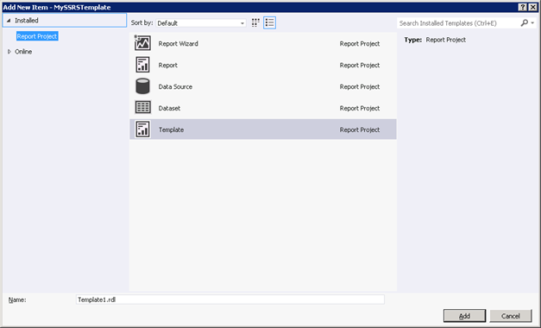The height and width of the screenshot is (328, 541).
Task: Expand the Online tree node
Action: click(x=9, y=52)
